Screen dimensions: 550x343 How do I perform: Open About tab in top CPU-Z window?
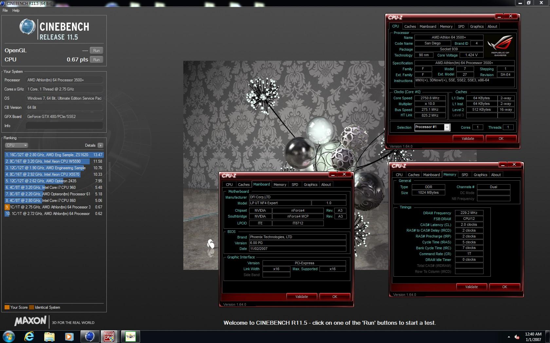click(492, 26)
